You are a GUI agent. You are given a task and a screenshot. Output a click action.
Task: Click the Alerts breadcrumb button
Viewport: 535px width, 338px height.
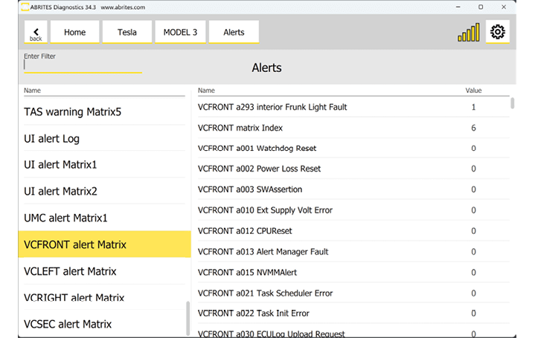(x=234, y=33)
